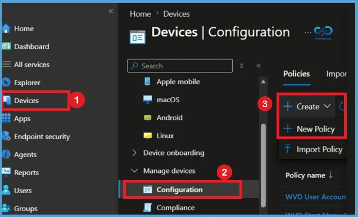Open Reports in the sidebar
Image resolution: width=358 pixels, height=217 pixels.
tap(26, 173)
